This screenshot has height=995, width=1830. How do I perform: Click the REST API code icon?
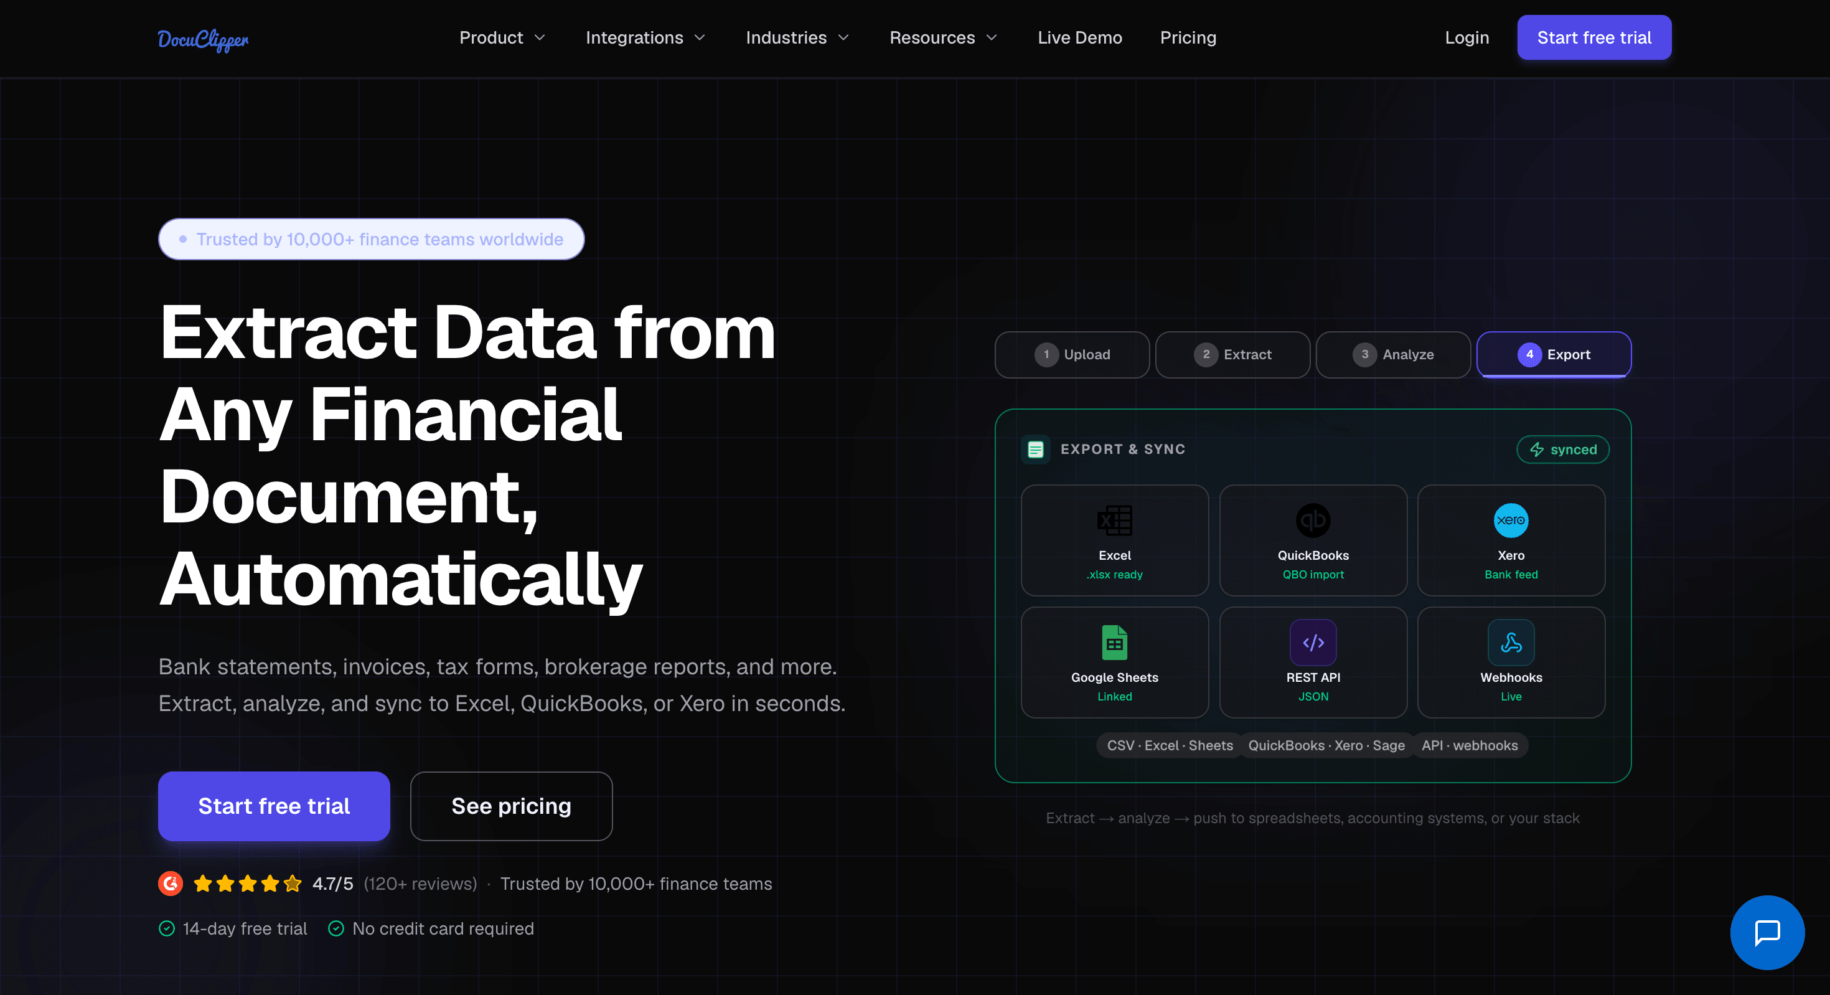coord(1313,643)
